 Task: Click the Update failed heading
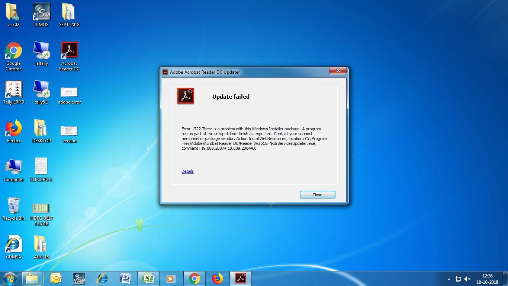231,96
